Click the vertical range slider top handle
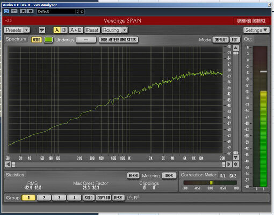The image size is (274, 215). (235, 53)
